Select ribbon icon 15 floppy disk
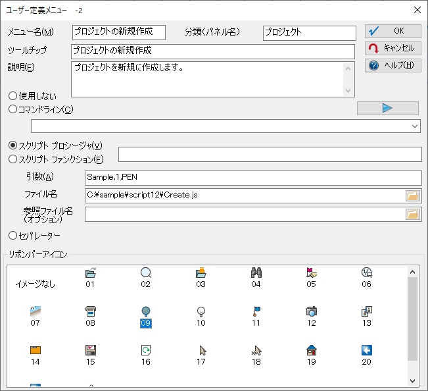 pyautogui.click(x=90, y=355)
